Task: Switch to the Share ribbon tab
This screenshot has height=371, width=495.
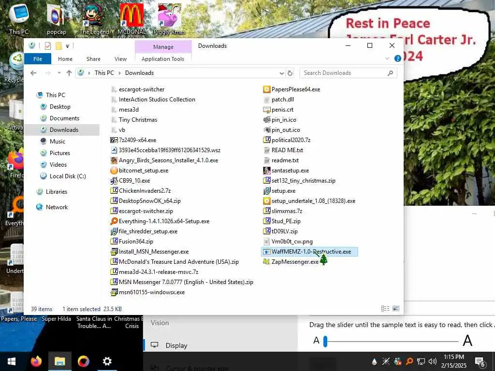Action: (x=93, y=59)
